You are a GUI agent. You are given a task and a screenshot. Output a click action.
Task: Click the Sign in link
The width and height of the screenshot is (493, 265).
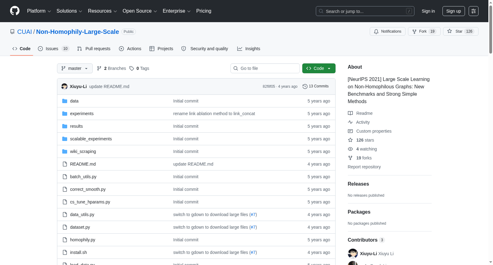coord(428,11)
